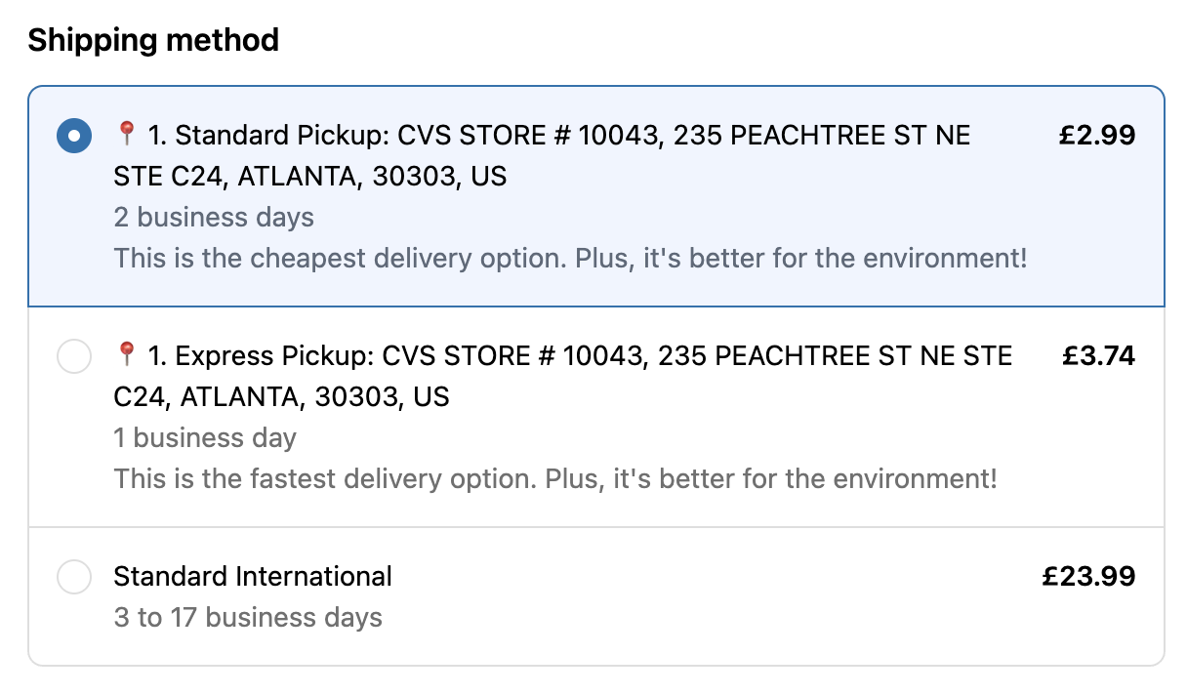Select the Express Pickup radio button
The width and height of the screenshot is (1187, 695).
tap(73, 356)
